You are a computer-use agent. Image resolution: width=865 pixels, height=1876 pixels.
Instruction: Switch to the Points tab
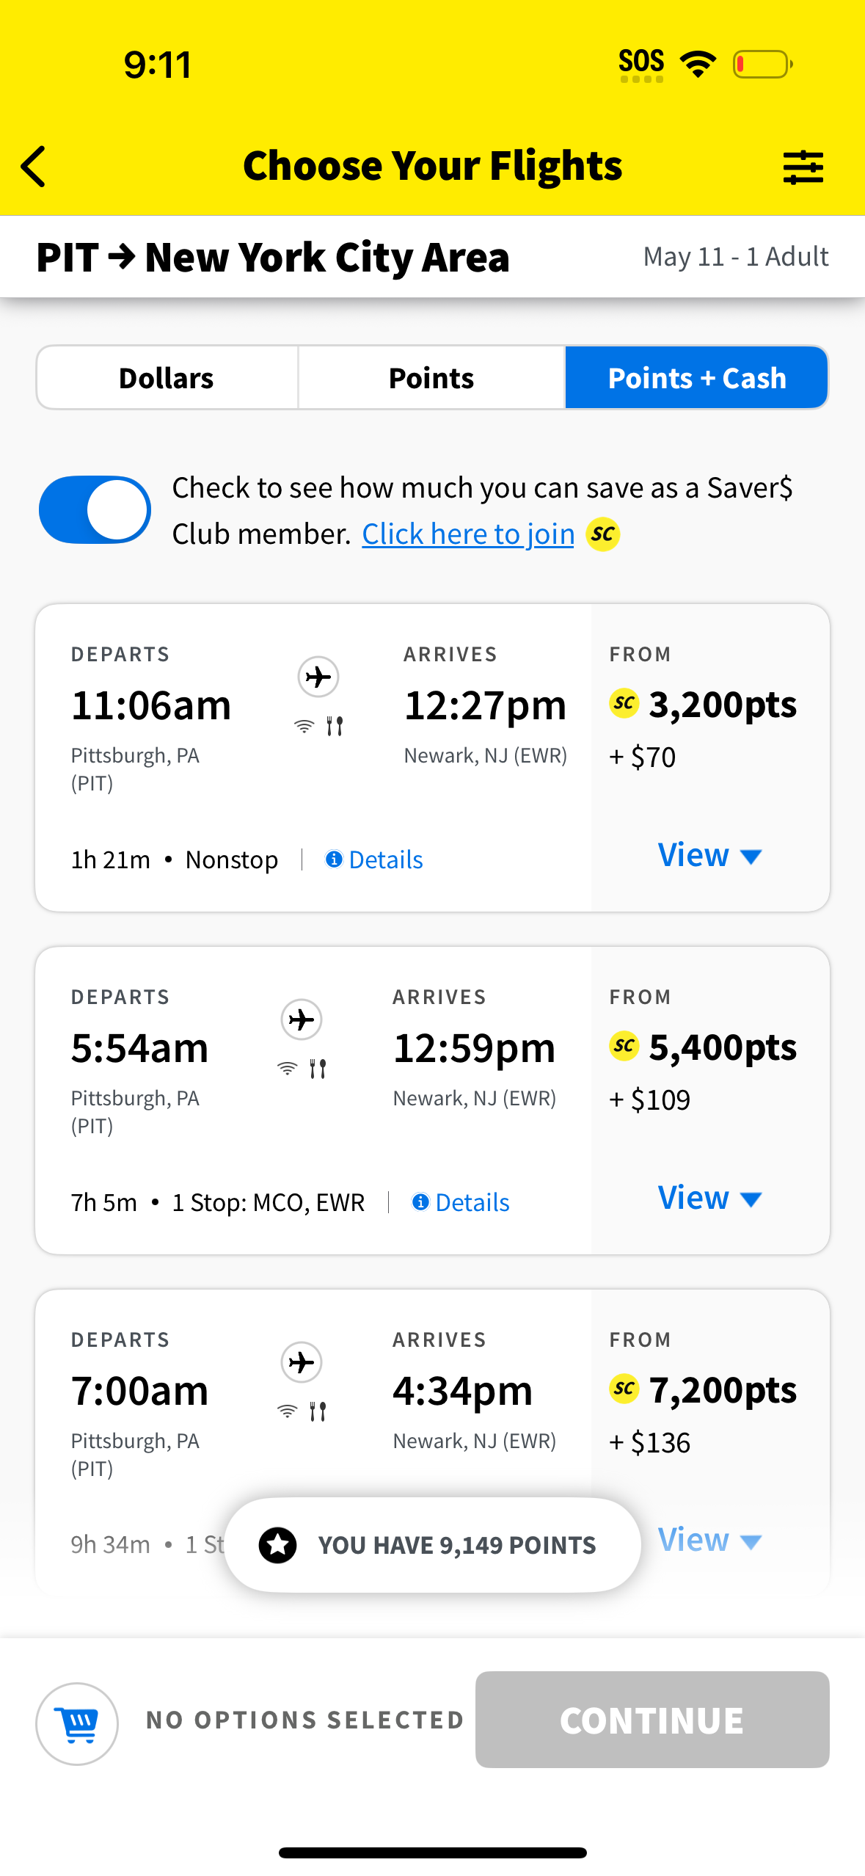(x=431, y=378)
